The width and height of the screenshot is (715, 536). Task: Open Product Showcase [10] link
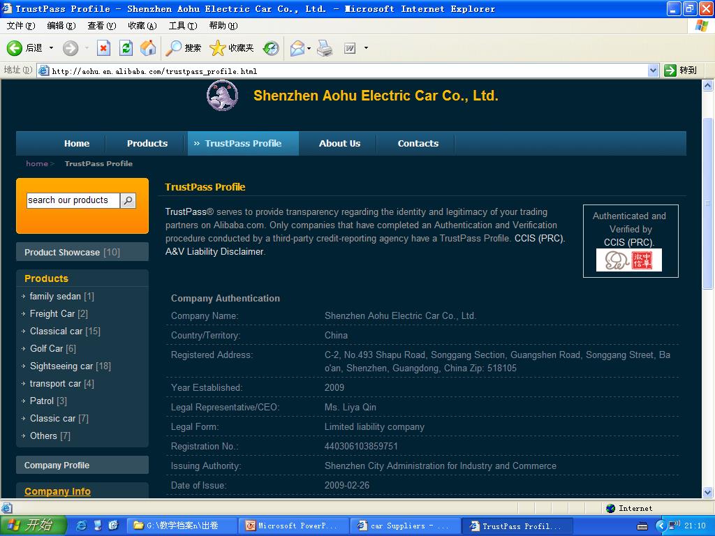82,252
